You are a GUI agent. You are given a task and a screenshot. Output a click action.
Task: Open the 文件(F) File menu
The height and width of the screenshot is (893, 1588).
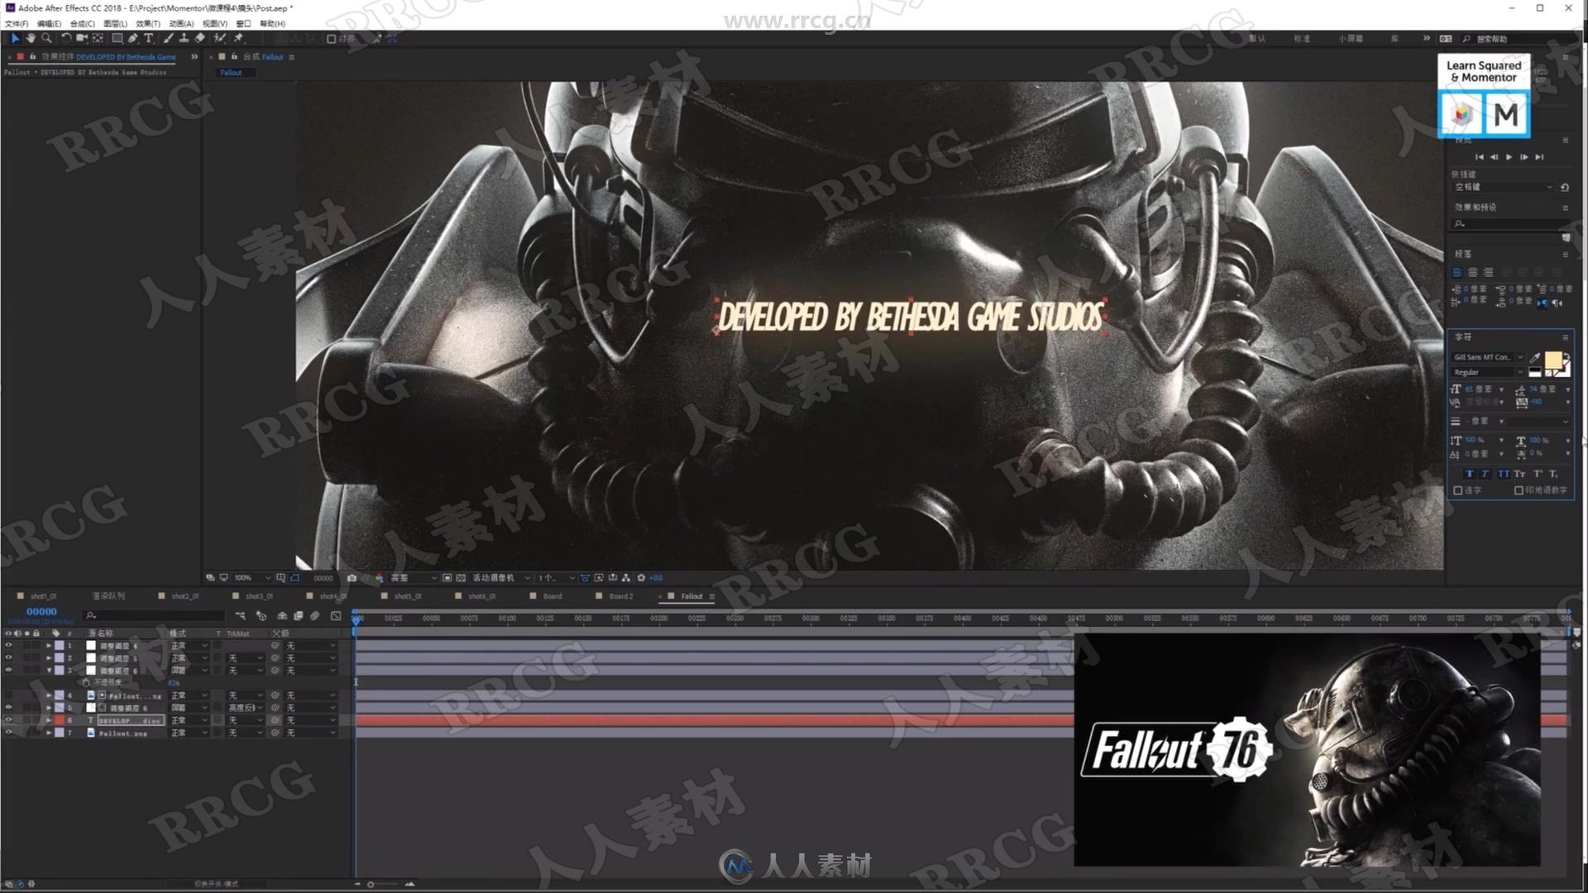(17, 24)
